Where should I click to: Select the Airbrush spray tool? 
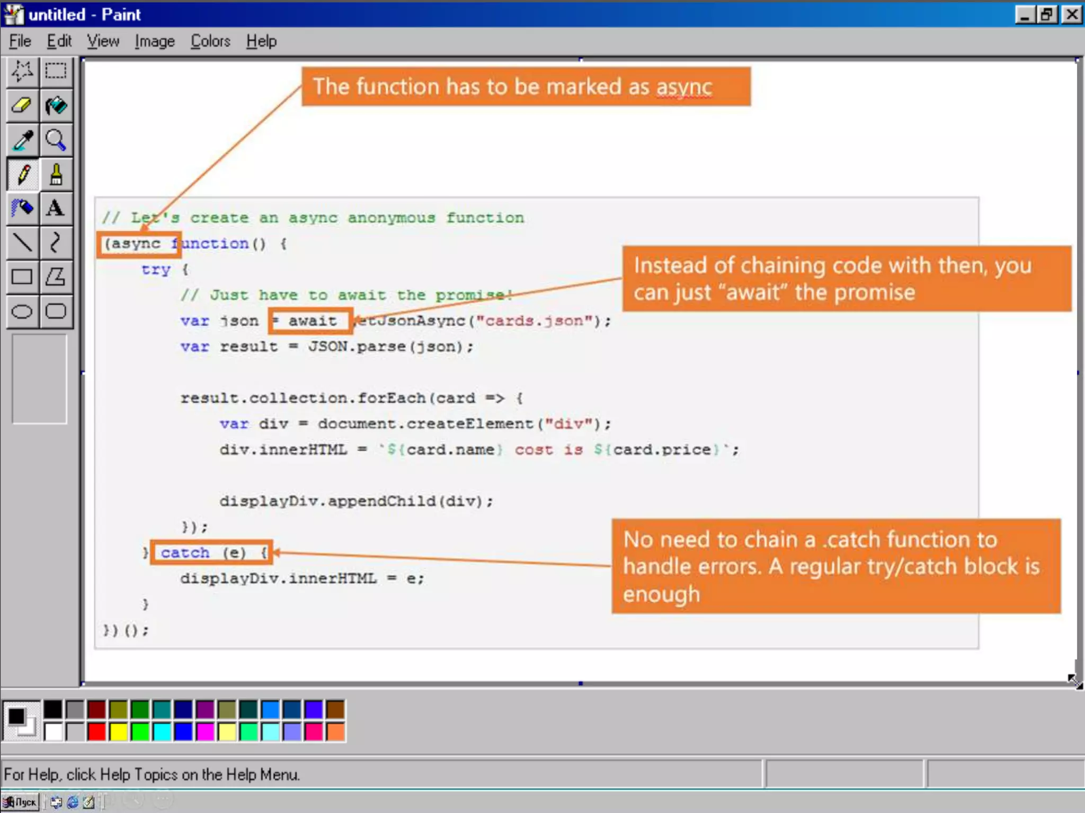click(x=22, y=208)
